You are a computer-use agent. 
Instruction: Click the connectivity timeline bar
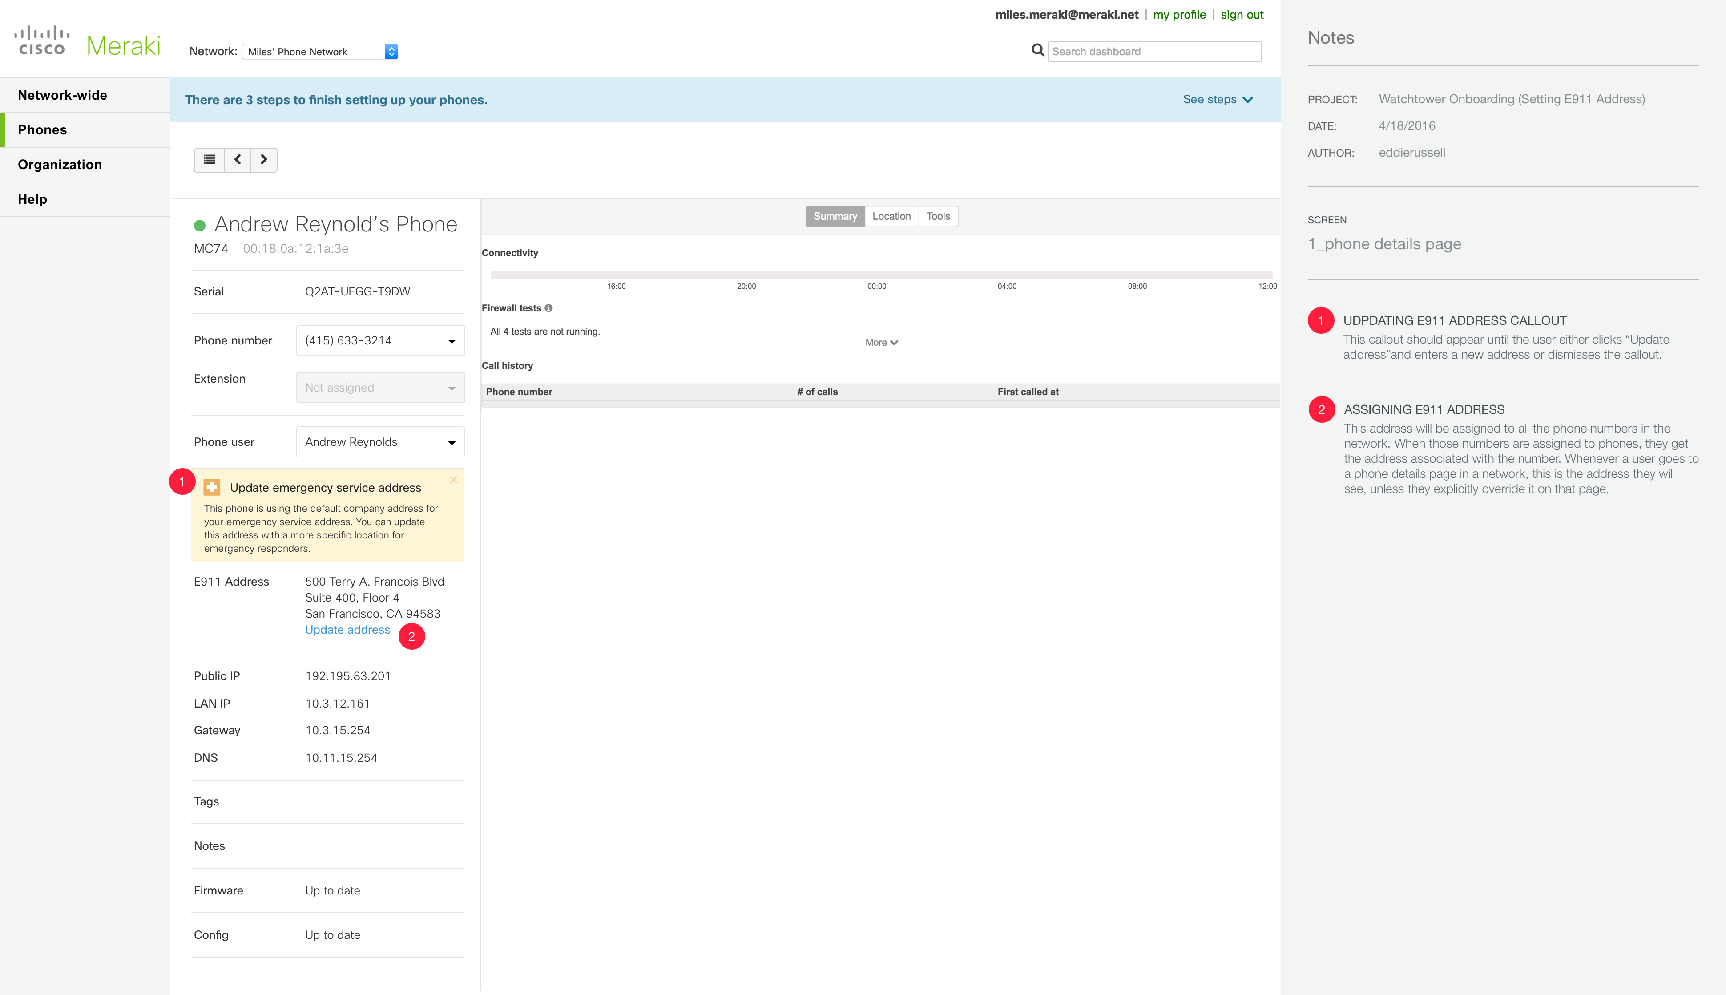pos(881,275)
